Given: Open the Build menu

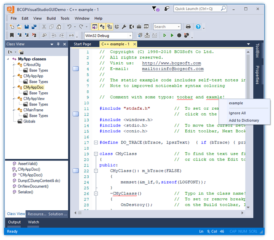Looking at the screenshot, I should 51,18.
